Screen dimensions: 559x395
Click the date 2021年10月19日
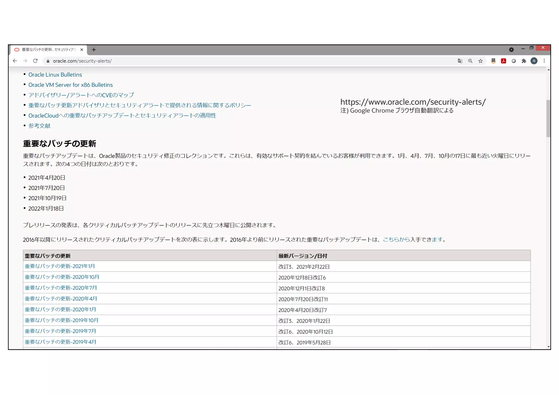coord(47,198)
